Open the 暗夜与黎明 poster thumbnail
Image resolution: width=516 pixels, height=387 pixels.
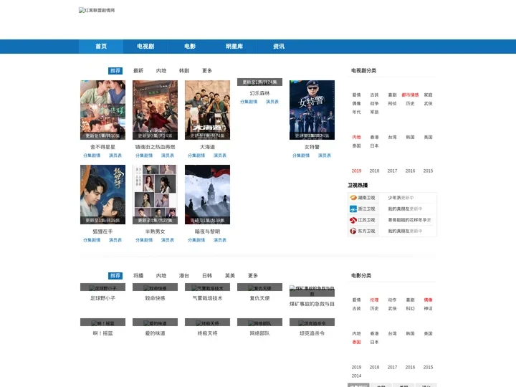click(x=207, y=194)
